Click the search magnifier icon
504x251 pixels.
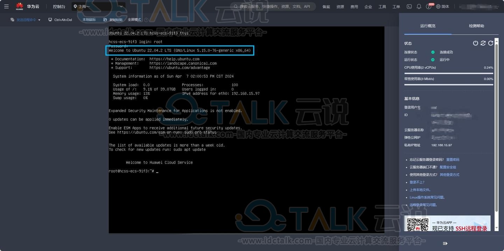pyautogui.click(x=236, y=6)
